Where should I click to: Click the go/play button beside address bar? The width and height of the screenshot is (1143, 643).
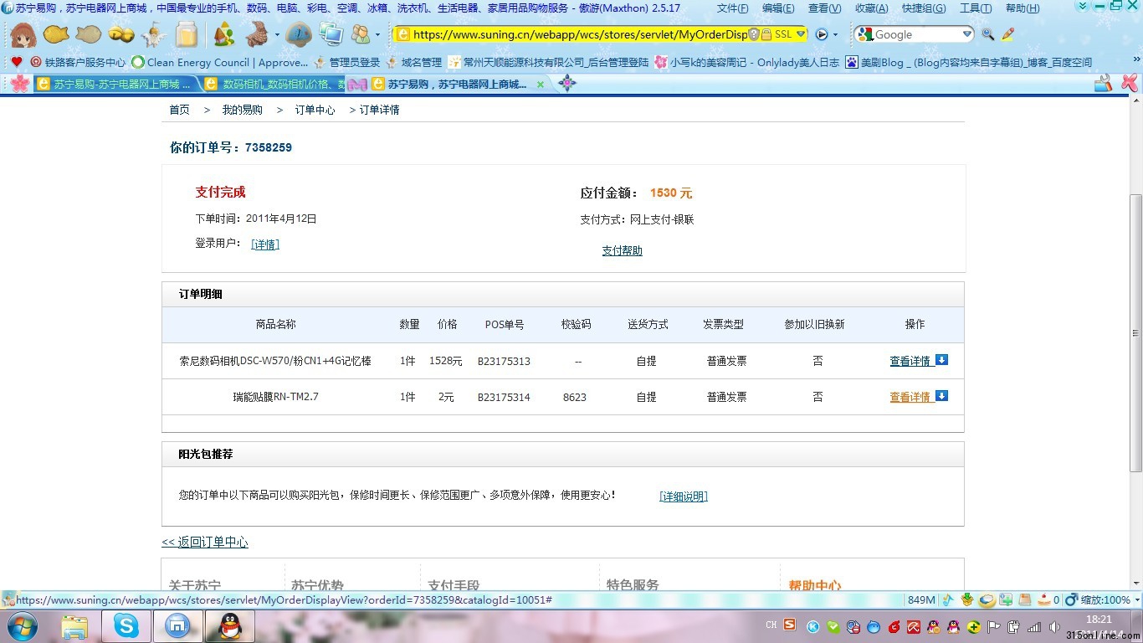point(822,34)
